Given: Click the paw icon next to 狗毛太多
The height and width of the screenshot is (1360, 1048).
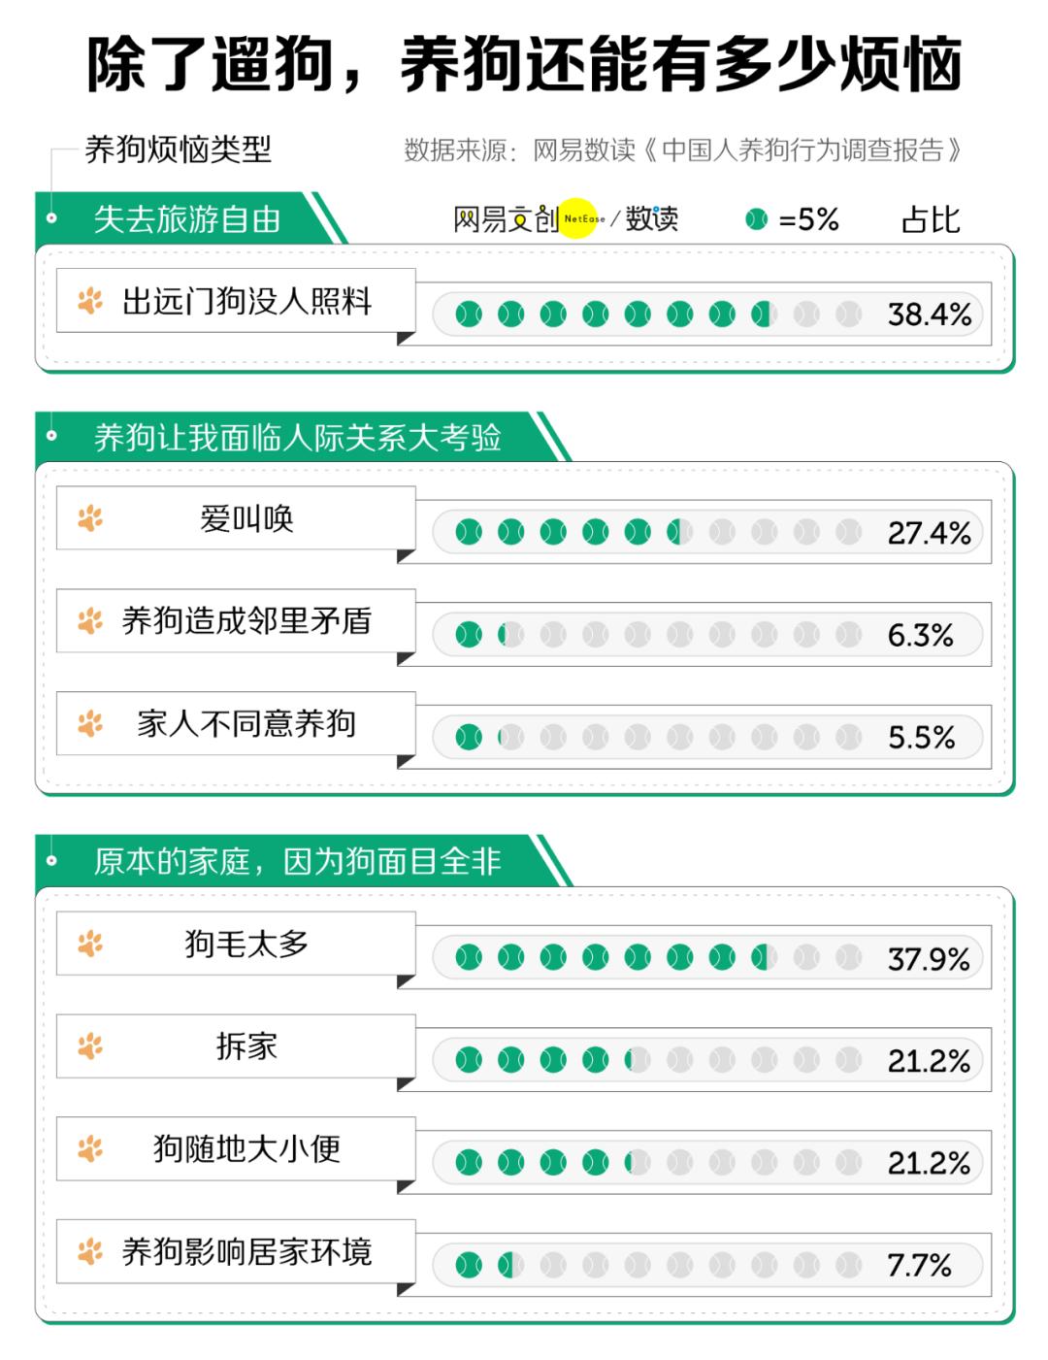Looking at the screenshot, I should click(90, 943).
